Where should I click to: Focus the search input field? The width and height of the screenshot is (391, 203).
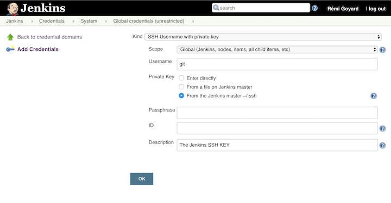tap(261, 8)
